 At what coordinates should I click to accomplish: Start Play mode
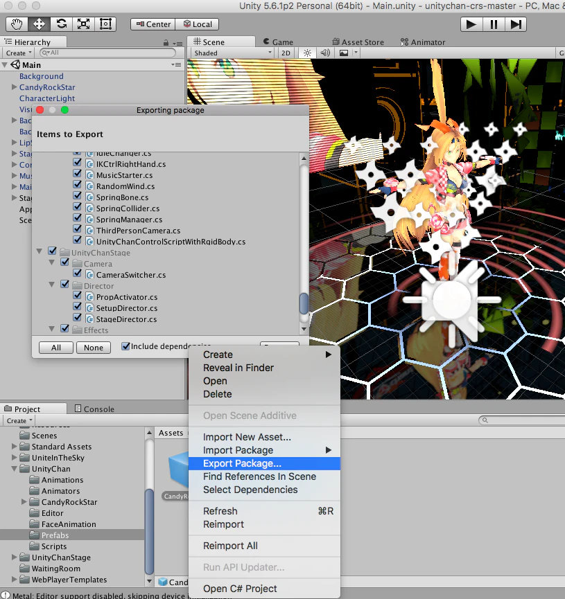tap(471, 24)
